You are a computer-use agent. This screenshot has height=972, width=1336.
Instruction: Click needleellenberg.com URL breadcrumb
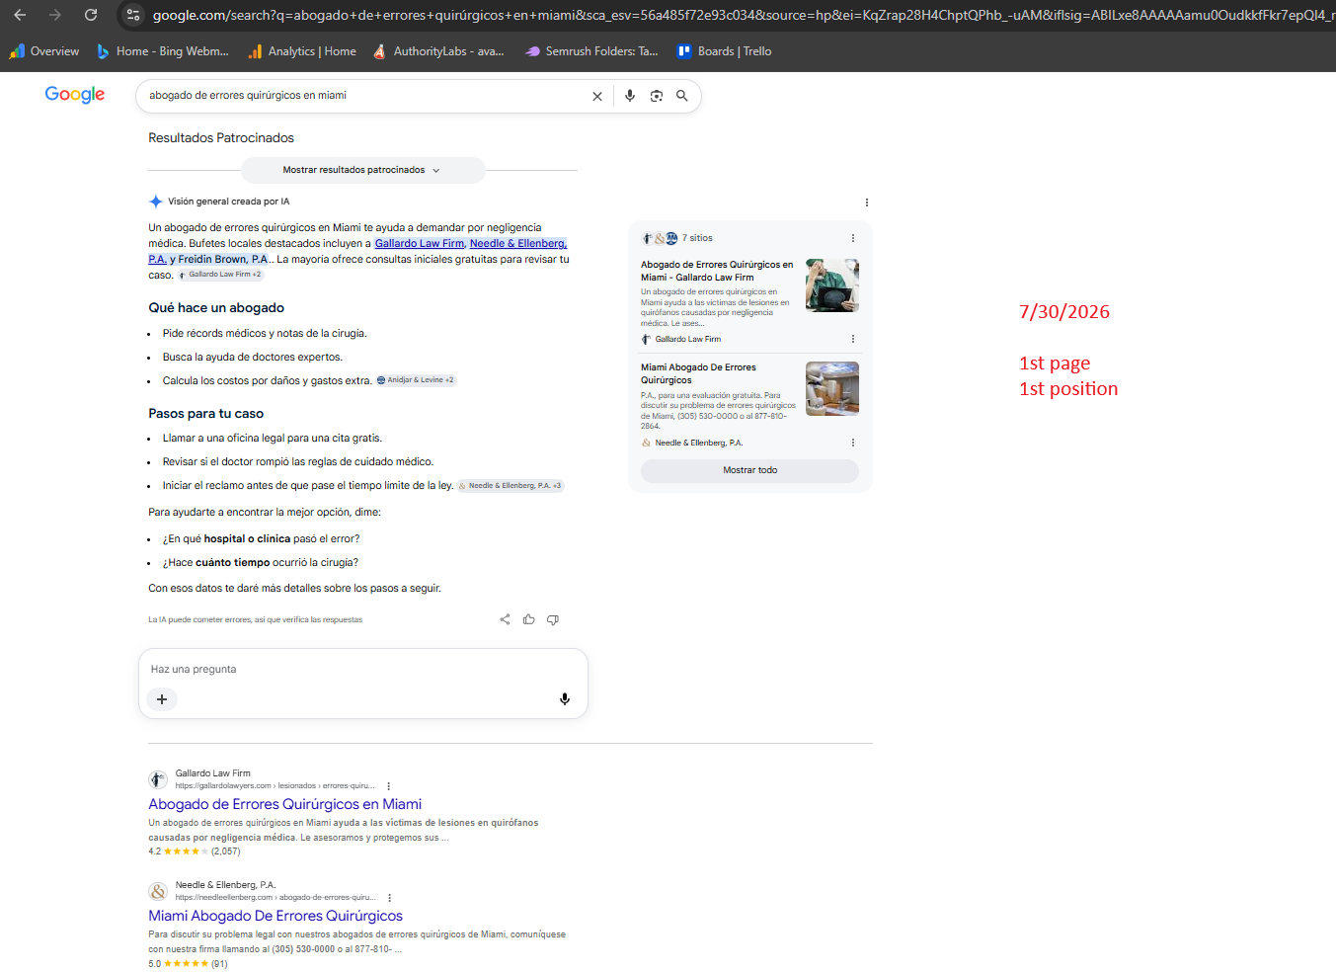(x=276, y=898)
